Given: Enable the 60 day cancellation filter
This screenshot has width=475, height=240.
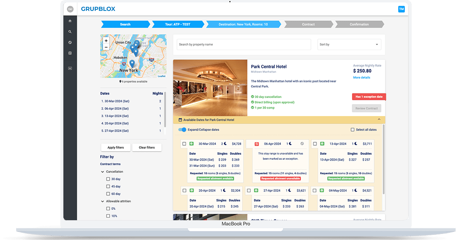Looking at the screenshot, I should click(108, 194).
